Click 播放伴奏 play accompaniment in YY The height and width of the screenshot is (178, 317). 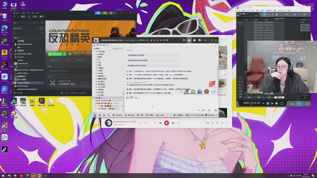click(x=130, y=115)
